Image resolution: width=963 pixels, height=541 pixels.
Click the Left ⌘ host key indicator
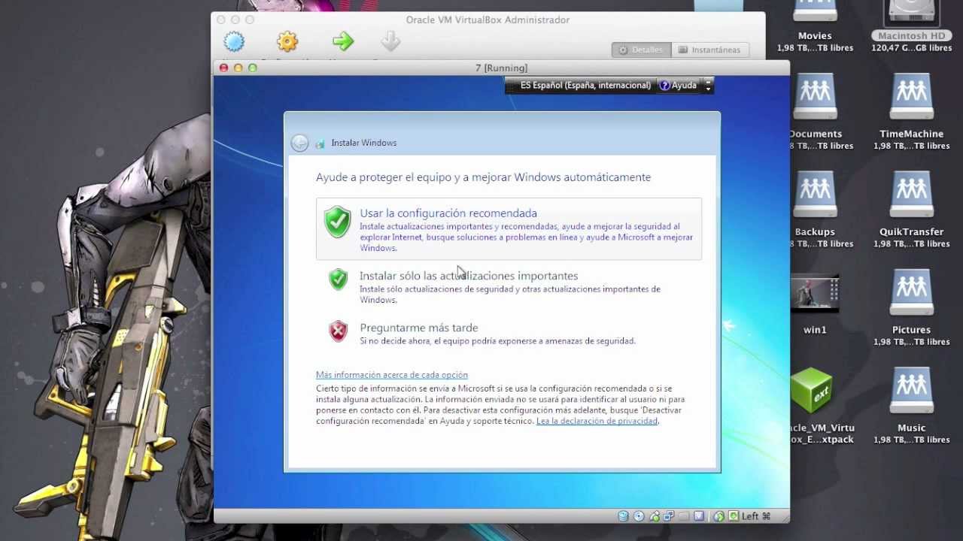(756, 516)
